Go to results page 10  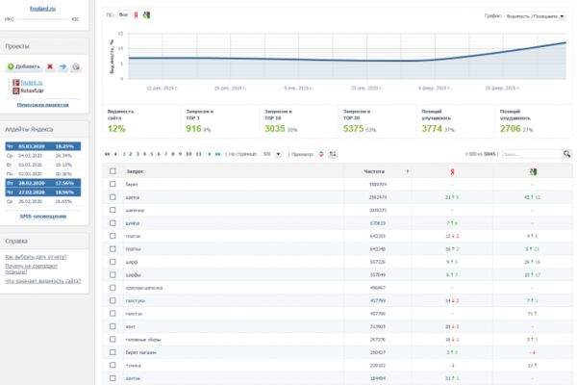pos(188,154)
